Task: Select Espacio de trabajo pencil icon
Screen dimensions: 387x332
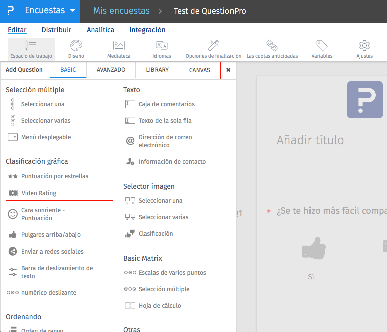Action: click(x=31, y=46)
